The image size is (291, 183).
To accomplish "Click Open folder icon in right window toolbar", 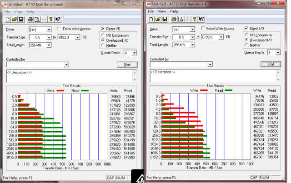I will (158, 19).
